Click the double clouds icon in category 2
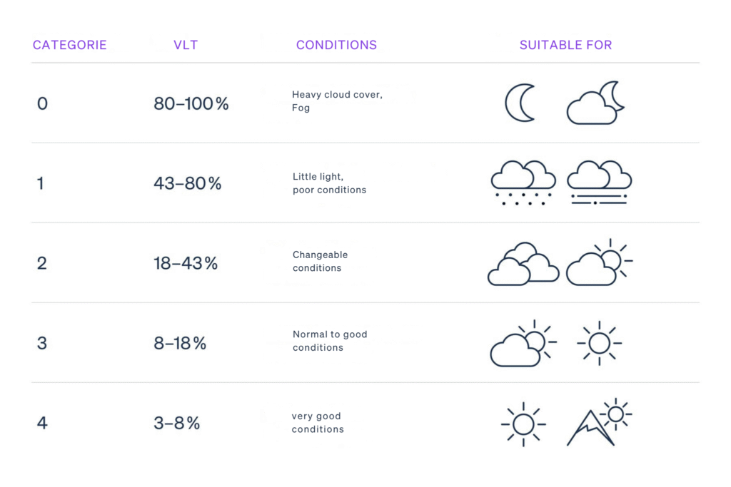 tap(523, 264)
